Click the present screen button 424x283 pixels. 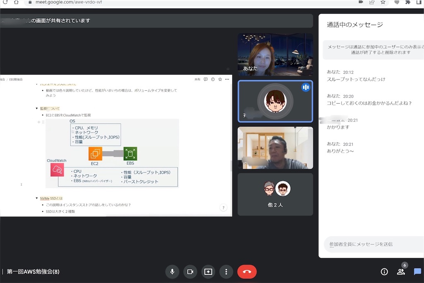click(x=208, y=271)
